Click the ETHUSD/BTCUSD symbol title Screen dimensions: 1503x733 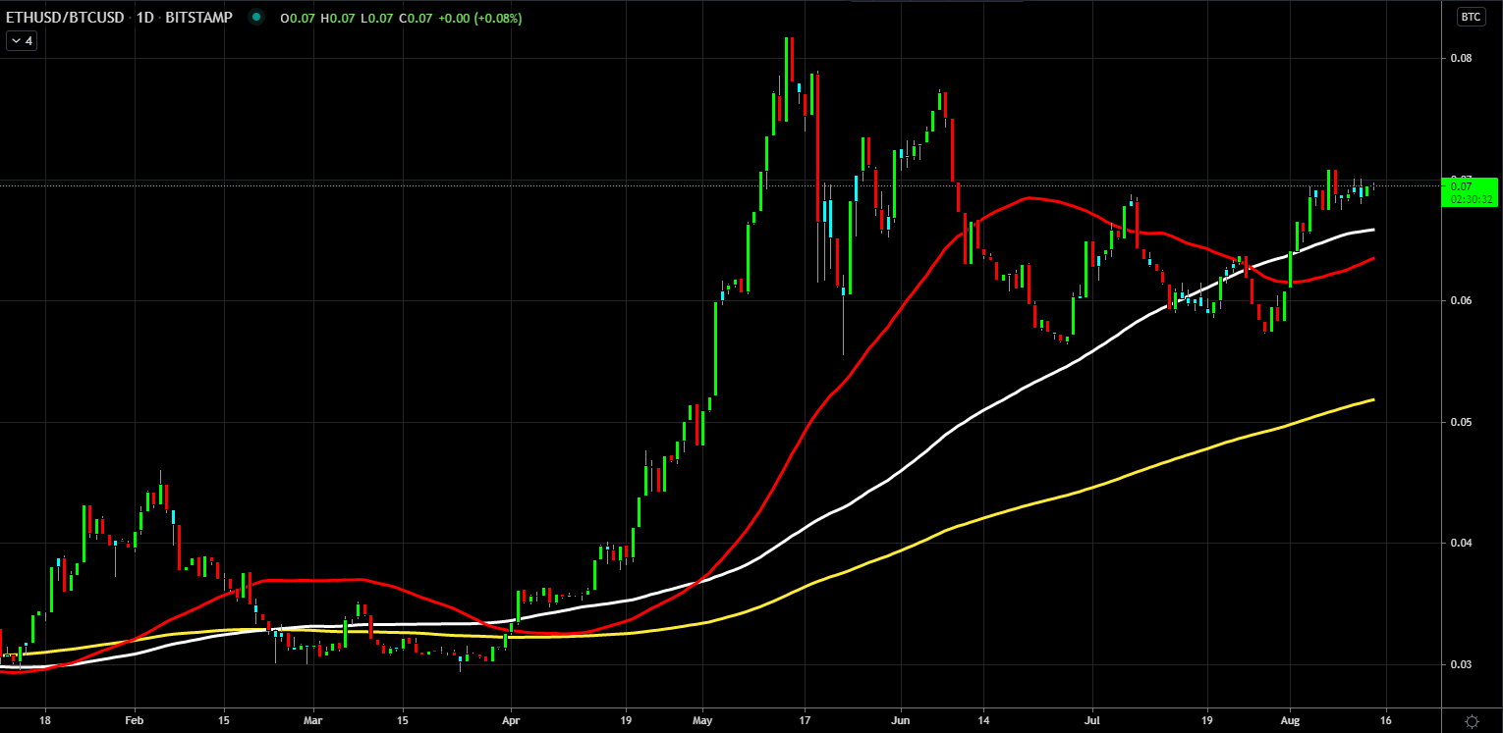(63, 18)
